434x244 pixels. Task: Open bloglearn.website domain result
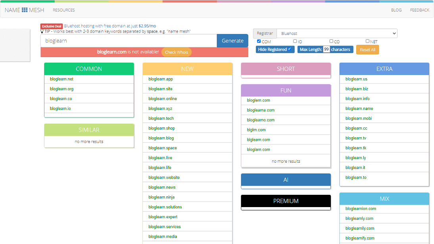[x=164, y=177]
